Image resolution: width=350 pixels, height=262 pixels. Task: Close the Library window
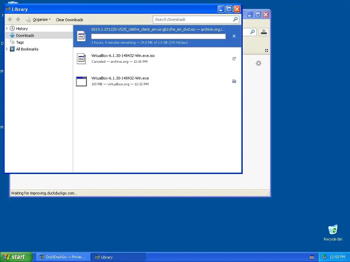237,9
